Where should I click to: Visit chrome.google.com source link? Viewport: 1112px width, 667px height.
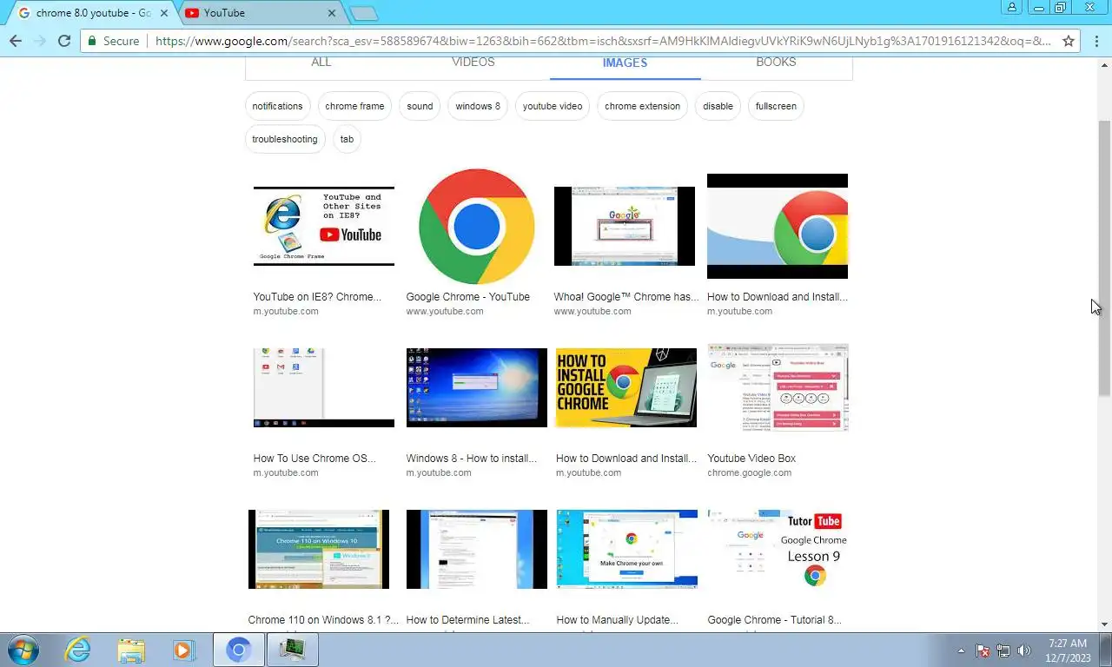pyautogui.click(x=749, y=473)
